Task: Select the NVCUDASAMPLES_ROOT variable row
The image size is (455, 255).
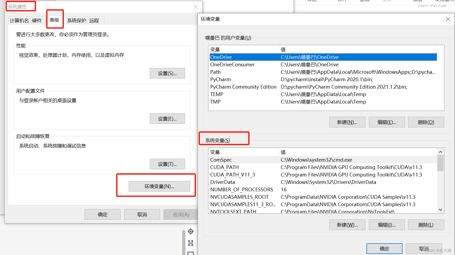Action: (323, 197)
